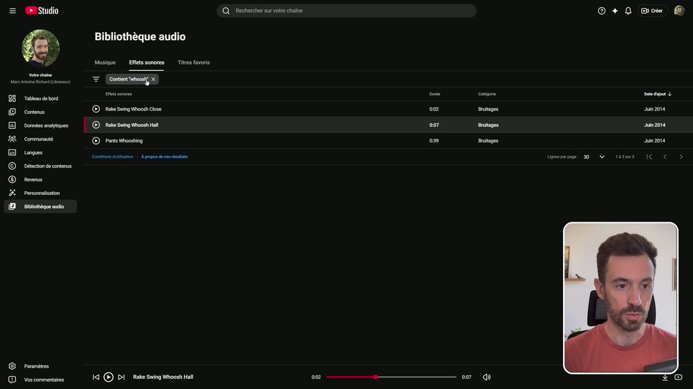Click the Revenus dollar icon

click(x=12, y=179)
